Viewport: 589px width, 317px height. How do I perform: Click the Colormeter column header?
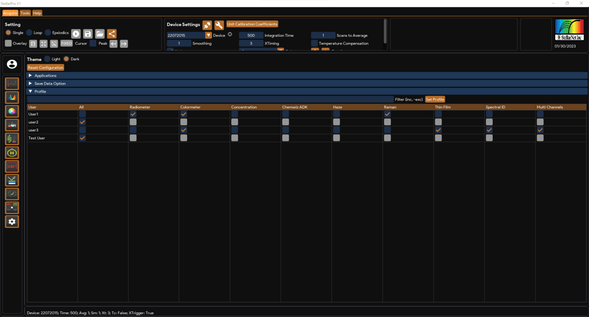pos(204,107)
